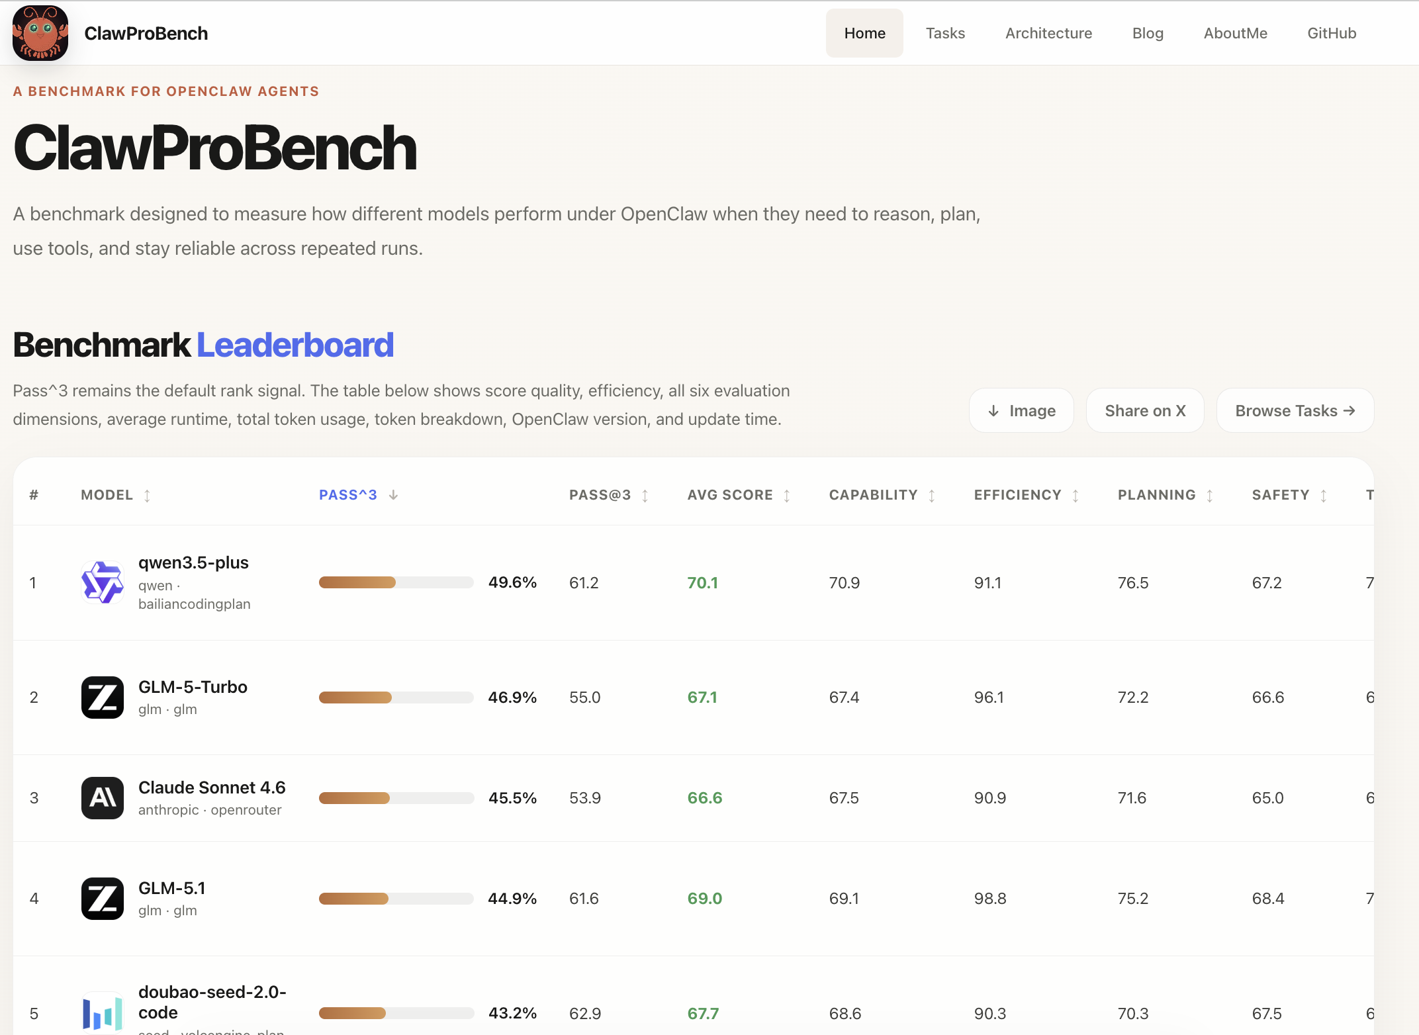Click the 49.6% Pass^3 value
The height and width of the screenshot is (1035, 1419).
point(512,582)
